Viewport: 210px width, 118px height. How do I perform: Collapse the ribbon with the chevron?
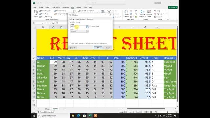coord(176,19)
